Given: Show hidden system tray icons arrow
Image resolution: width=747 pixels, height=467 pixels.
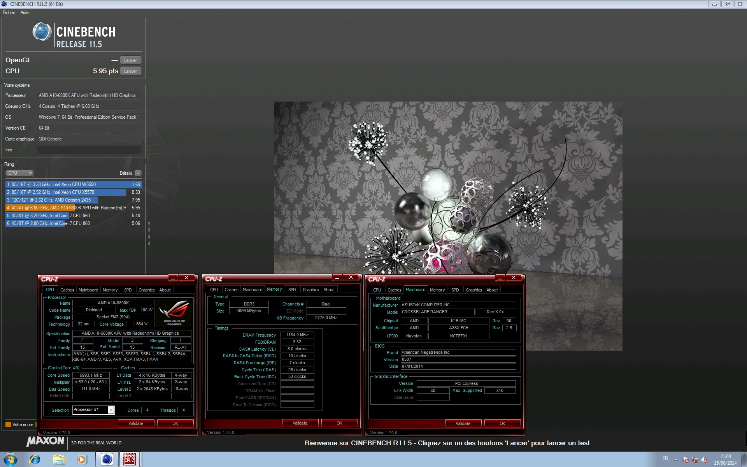Looking at the screenshot, I should [676, 460].
